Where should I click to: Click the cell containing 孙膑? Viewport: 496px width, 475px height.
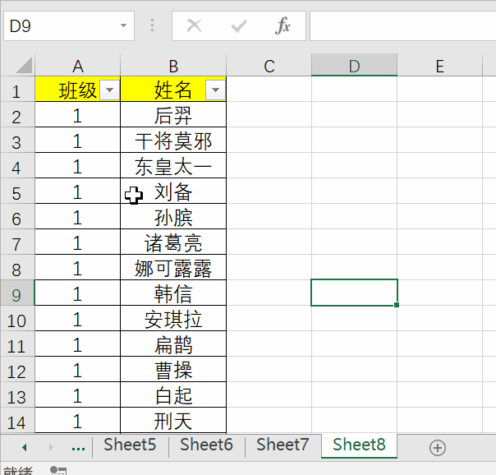pos(173,216)
